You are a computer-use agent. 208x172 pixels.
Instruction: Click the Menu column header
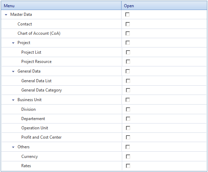61,6
